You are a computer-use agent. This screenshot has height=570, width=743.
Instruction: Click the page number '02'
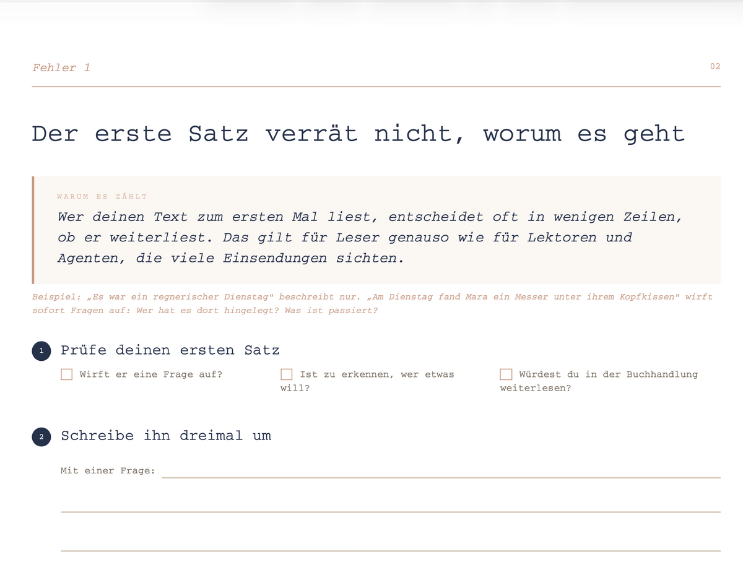coord(715,66)
